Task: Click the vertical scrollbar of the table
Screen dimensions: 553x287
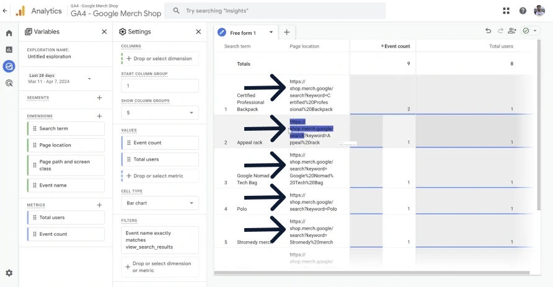Action: click(x=539, y=125)
